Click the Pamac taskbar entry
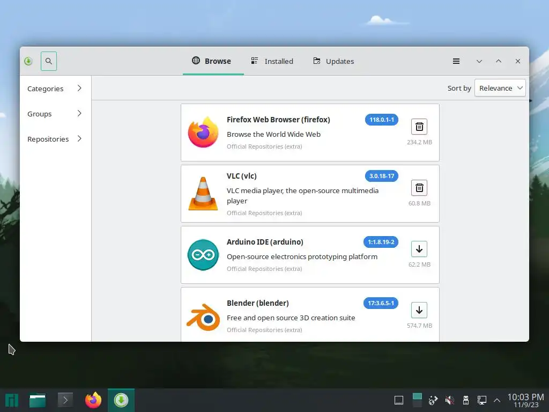Image resolution: width=549 pixels, height=412 pixels. click(x=121, y=400)
